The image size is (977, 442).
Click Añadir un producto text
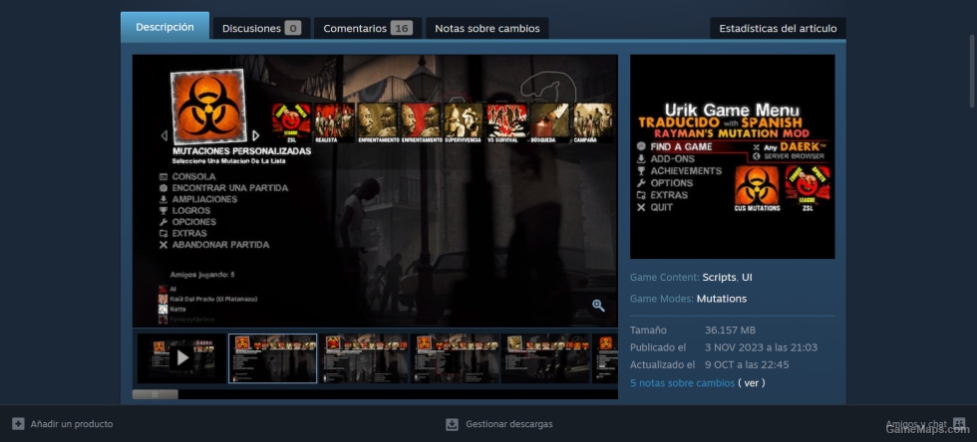tap(72, 424)
